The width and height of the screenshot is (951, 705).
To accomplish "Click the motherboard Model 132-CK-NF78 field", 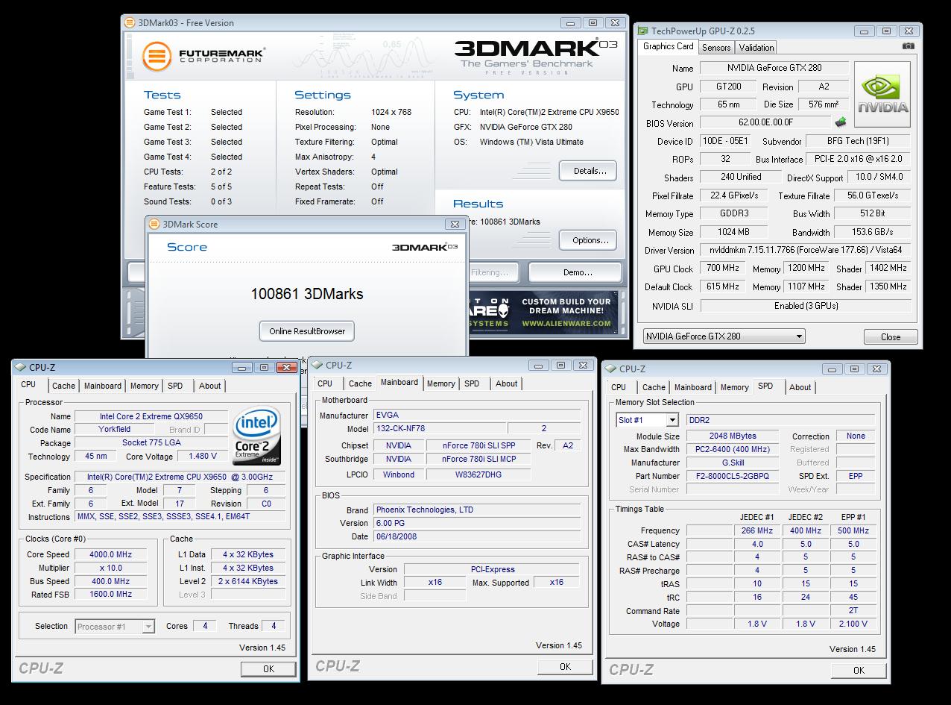I will click(x=439, y=428).
